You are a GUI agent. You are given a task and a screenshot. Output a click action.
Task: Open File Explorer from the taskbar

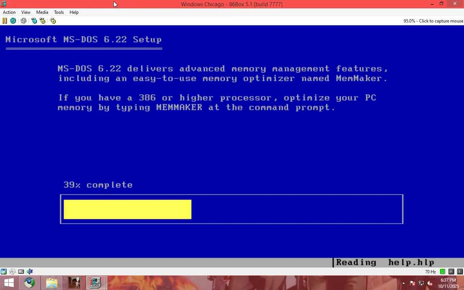tap(52, 283)
